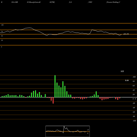The height and width of the screenshot is (137, 137).
Task: Select the 6.48 MR value
Action: (x=127, y=80)
